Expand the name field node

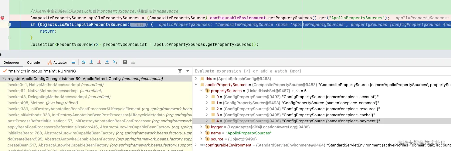pyautogui.click(x=201, y=133)
